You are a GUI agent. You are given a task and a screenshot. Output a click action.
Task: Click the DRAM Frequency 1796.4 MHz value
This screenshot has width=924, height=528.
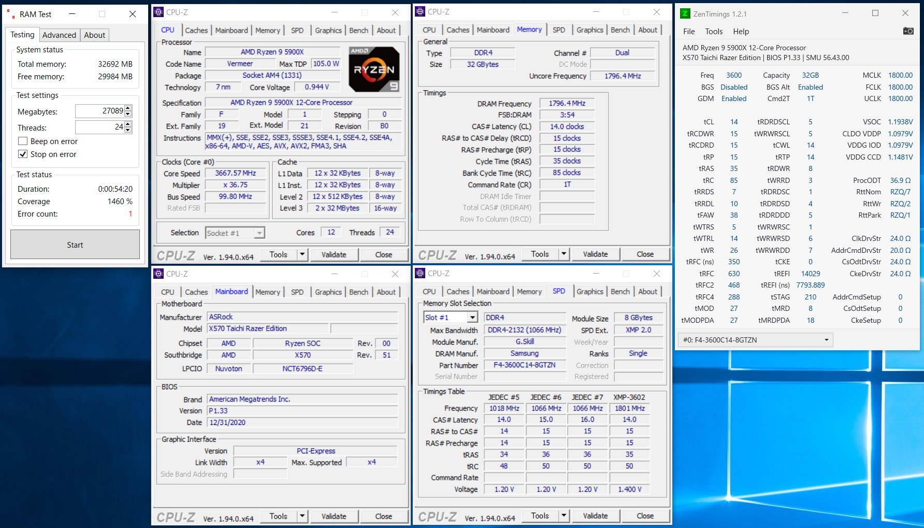pos(567,103)
